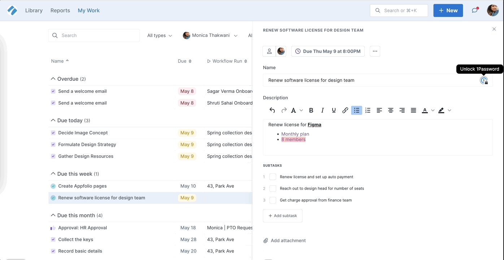
Task: Collapse the 'Due today' section
Action: (53, 120)
